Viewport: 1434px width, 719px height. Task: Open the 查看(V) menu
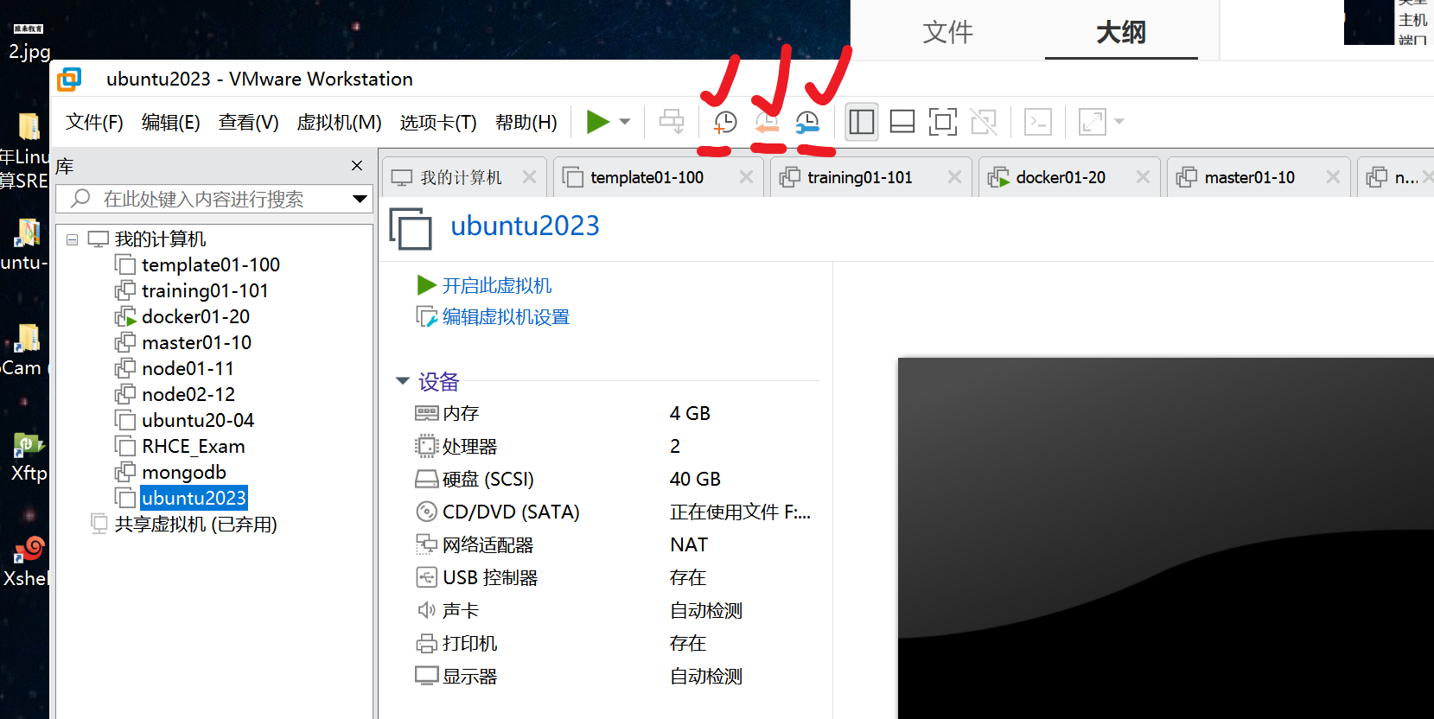tap(248, 123)
